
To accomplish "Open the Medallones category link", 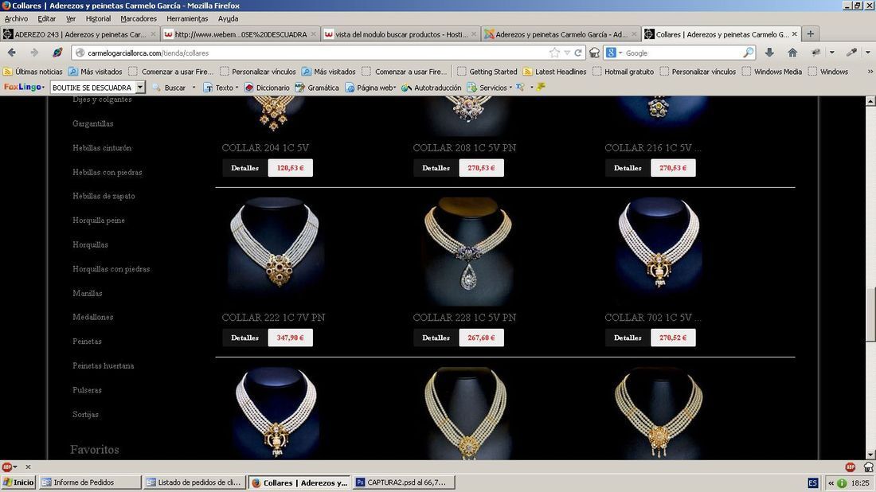I will point(92,317).
